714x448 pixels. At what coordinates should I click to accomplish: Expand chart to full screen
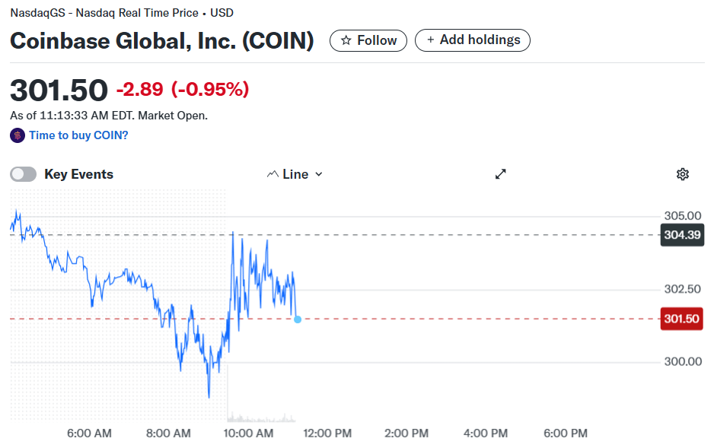click(500, 174)
